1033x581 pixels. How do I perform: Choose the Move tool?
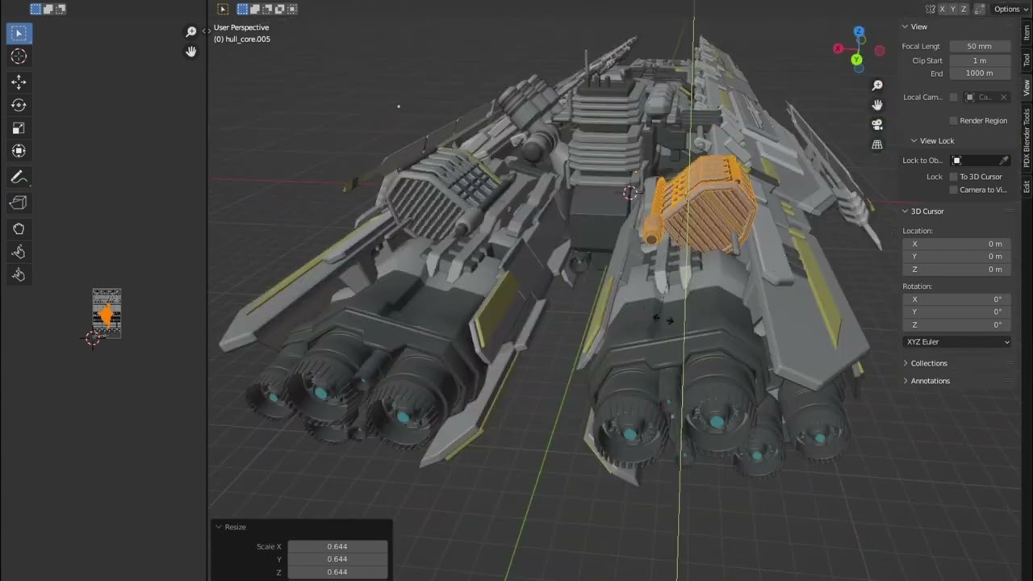click(x=19, y=82)
